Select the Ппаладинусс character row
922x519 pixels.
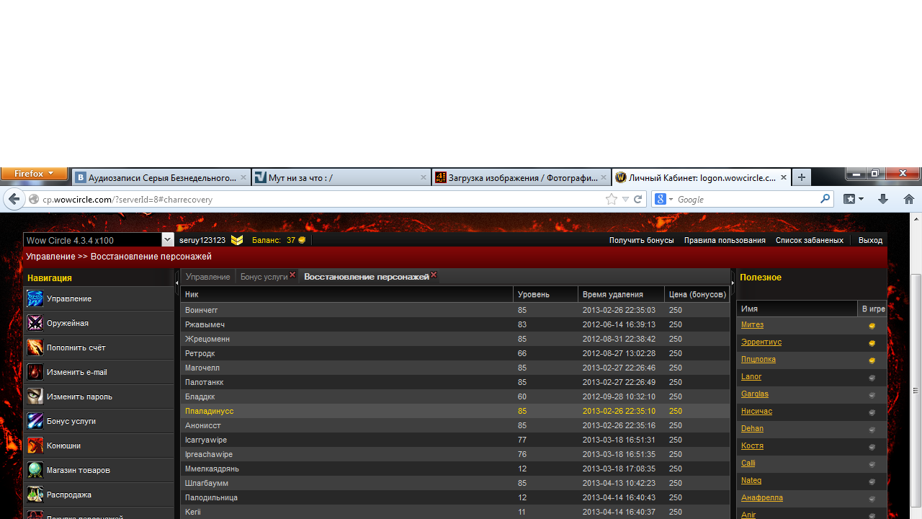coord(455,411)
